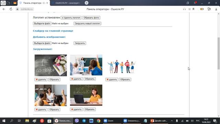Open the home/tableau icon in browser corner
The height and width of the screenshot is (124, 220).
3,3
